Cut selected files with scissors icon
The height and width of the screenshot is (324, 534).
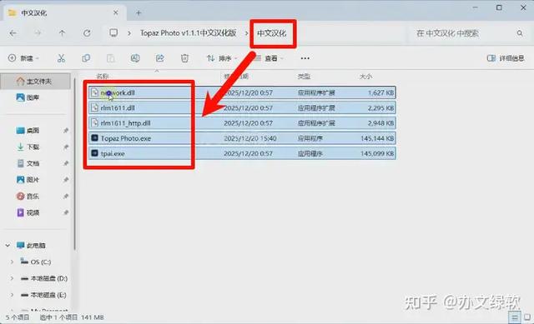[x=61, y=58]
